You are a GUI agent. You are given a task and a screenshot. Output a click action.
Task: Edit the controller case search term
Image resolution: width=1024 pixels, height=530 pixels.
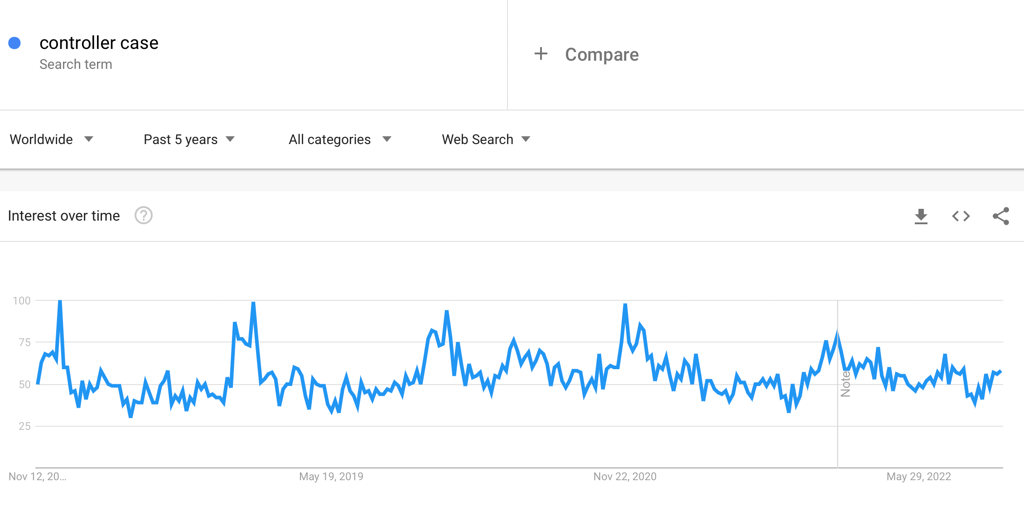[x=99, y=43]
